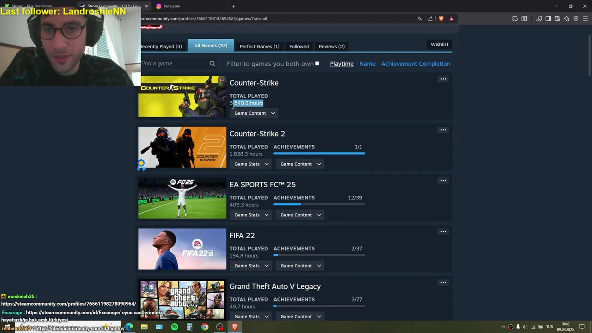Open Calculator from the taskbar

point(189,327)
